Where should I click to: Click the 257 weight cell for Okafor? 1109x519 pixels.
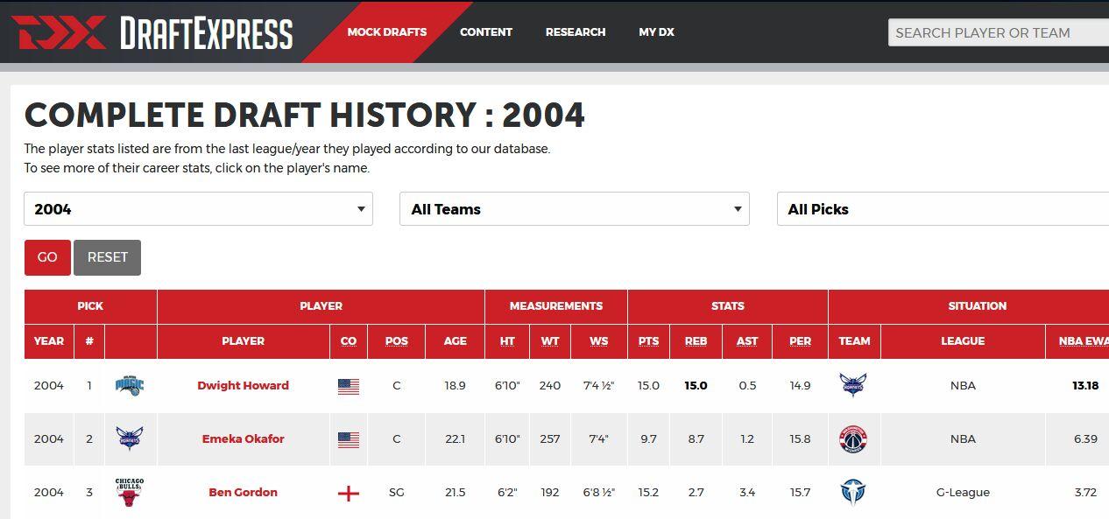tap(549, 439)
